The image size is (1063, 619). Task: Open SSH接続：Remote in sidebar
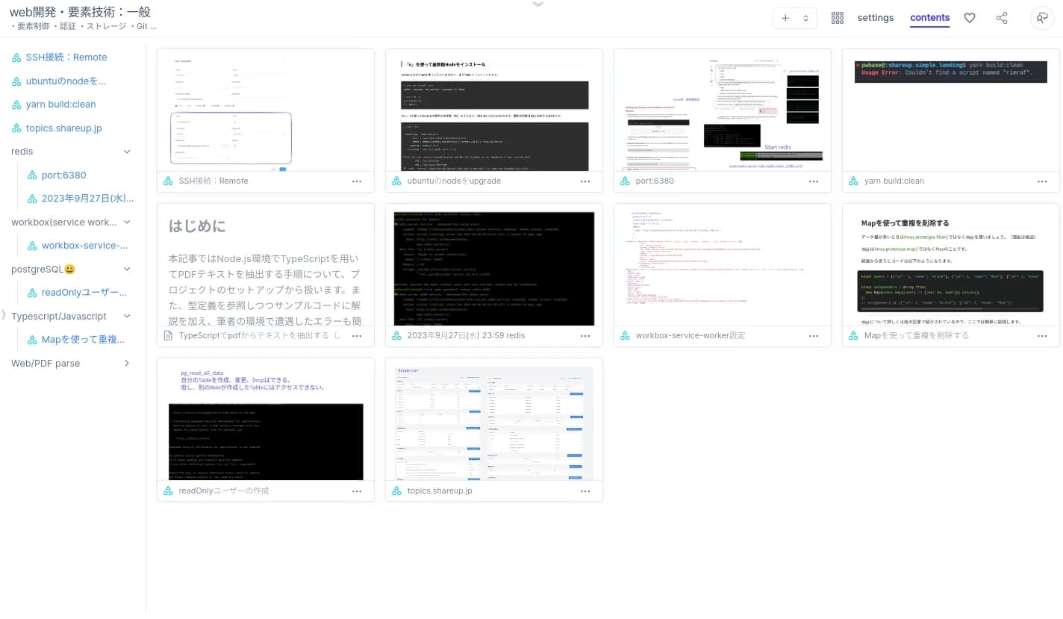tap(66, 57)
